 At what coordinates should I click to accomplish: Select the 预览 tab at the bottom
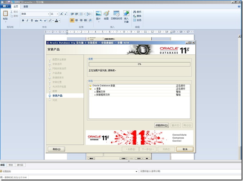11,165
